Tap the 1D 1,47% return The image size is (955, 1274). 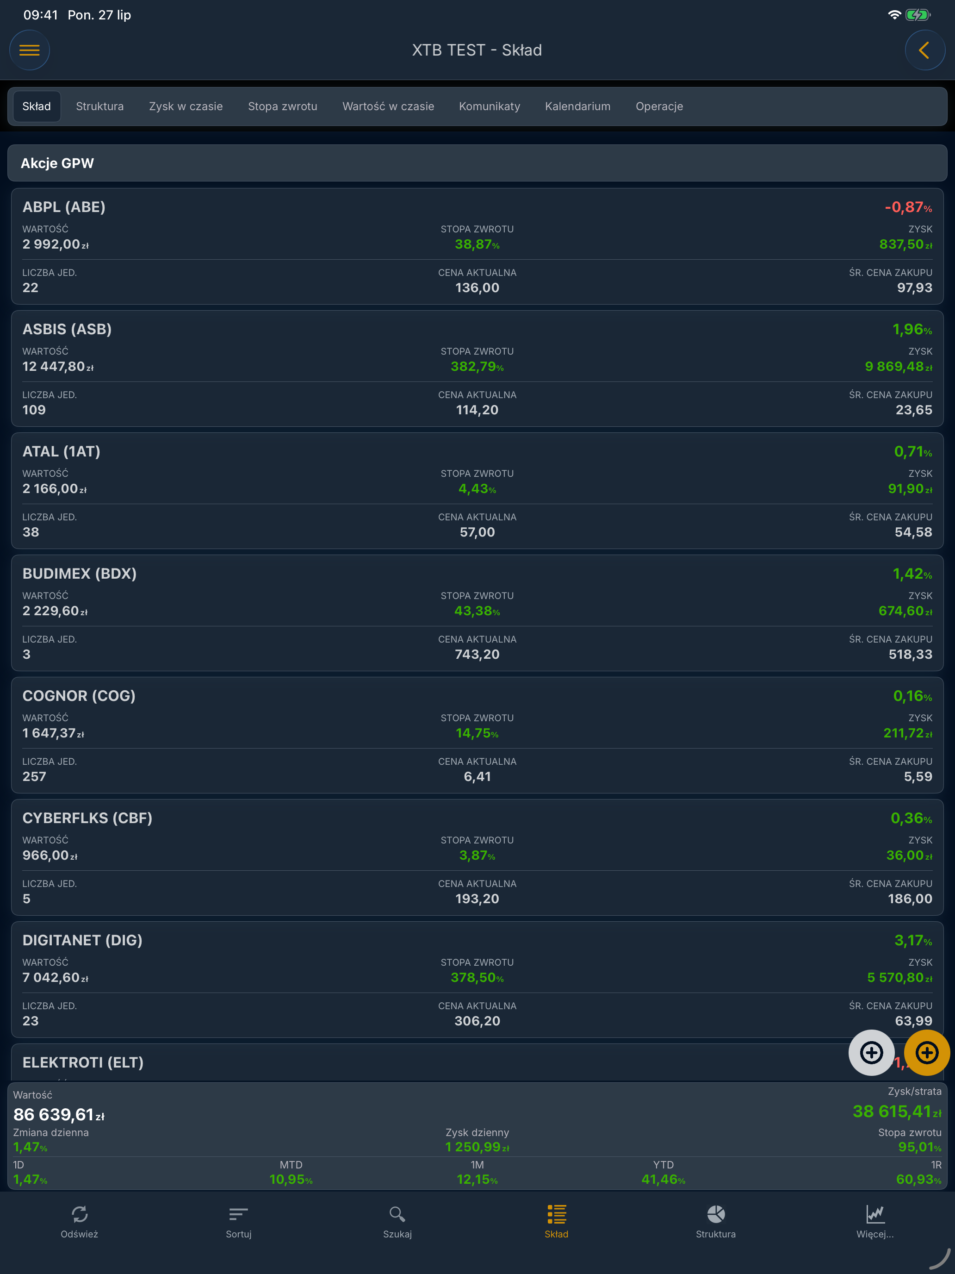[x=31, y=1179]
